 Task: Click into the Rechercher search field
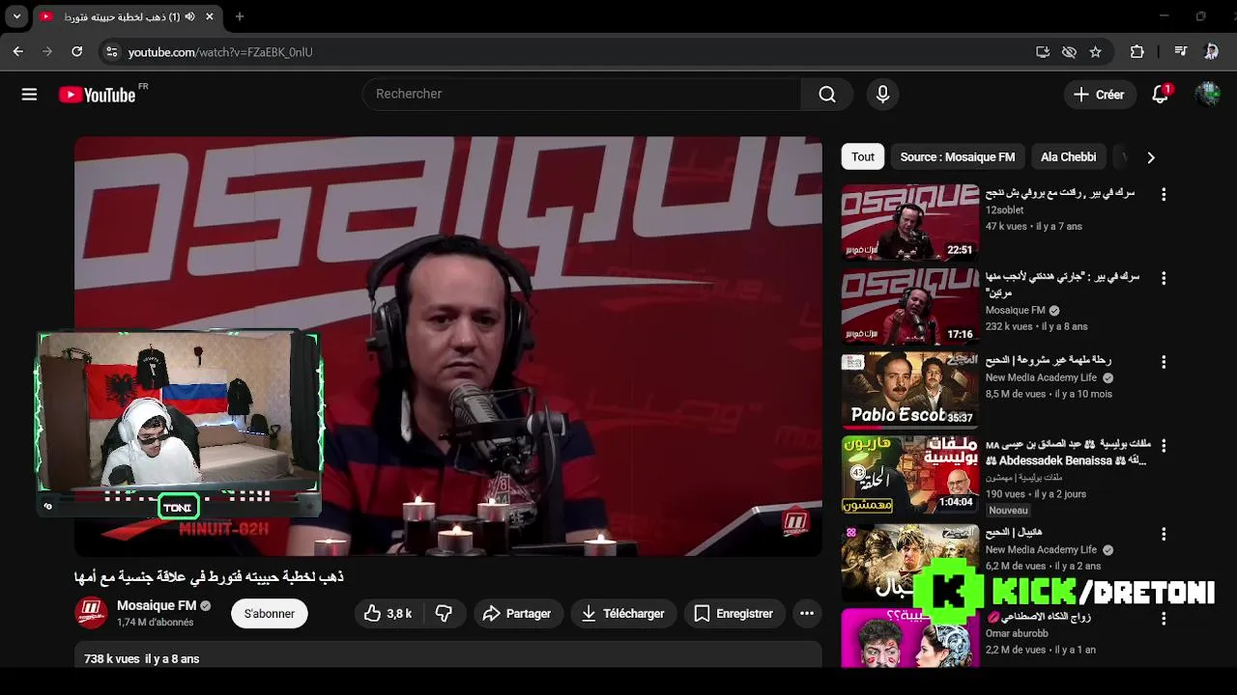[582, 94]
